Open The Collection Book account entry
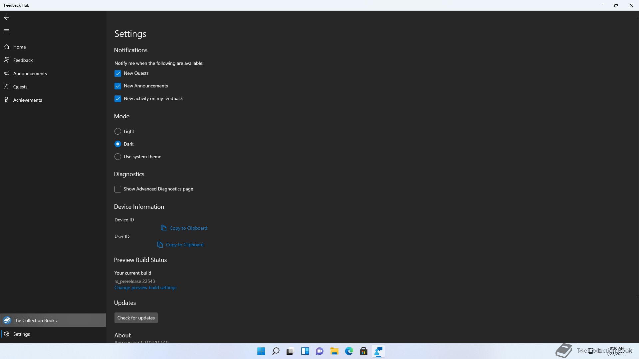The height and width of the screenshot is (359, 639). (53, 320)
